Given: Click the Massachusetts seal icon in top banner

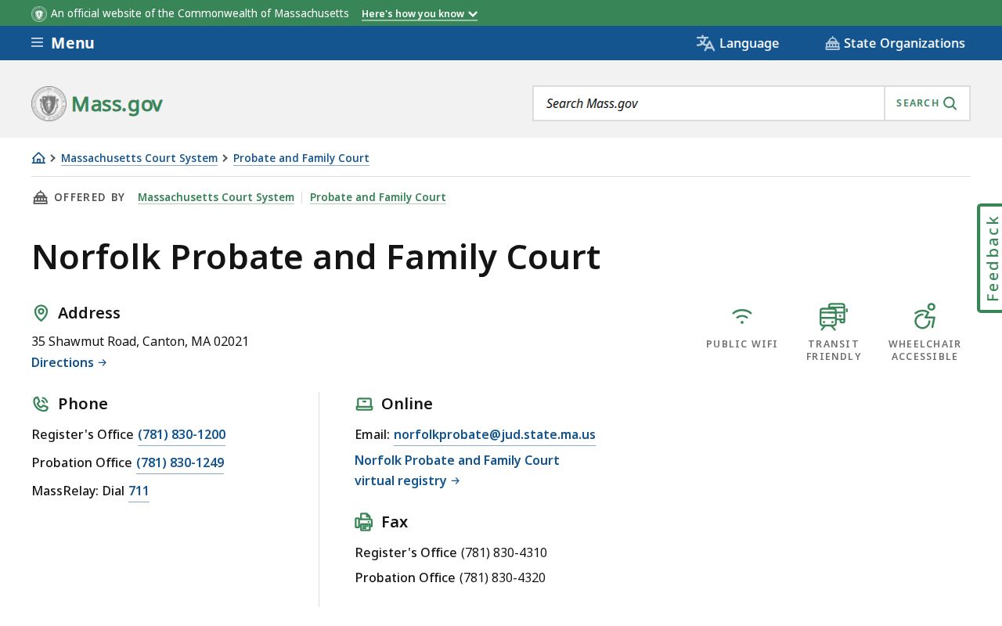Looking at the screenshot, I should click(39, 14).
